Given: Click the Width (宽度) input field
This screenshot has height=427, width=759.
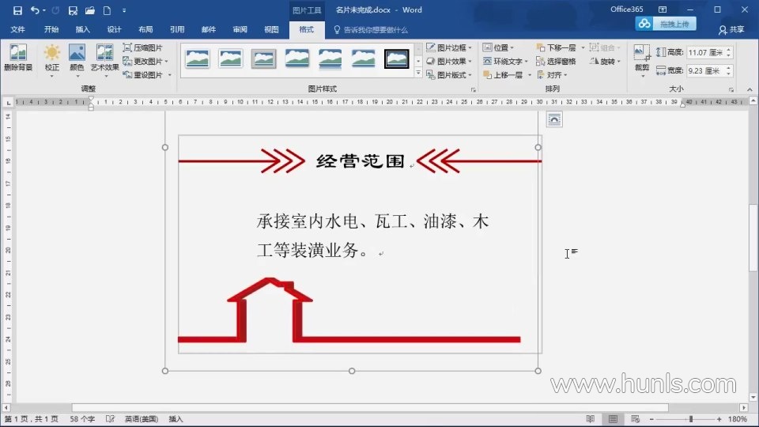Looking at the screenshot, I should 705,70.
